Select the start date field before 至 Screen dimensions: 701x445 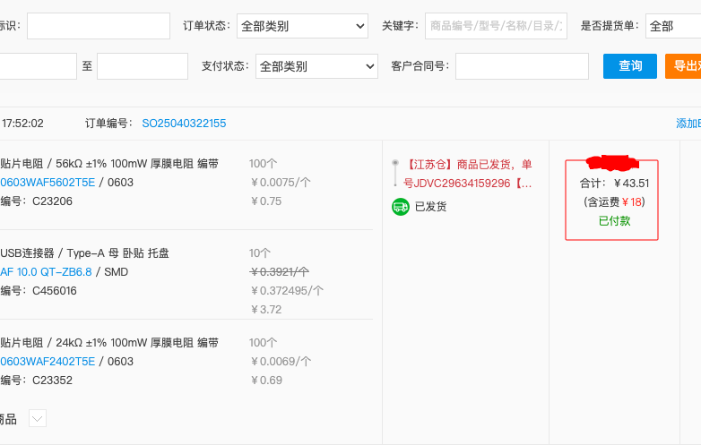38,66
